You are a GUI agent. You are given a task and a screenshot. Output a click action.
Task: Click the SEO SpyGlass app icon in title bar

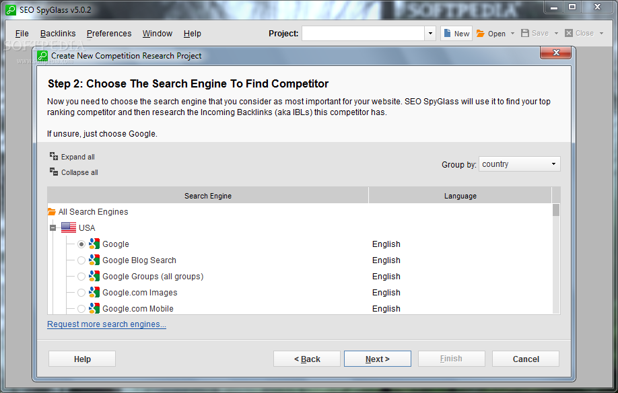pyautogui.click(x=11, y=10)
